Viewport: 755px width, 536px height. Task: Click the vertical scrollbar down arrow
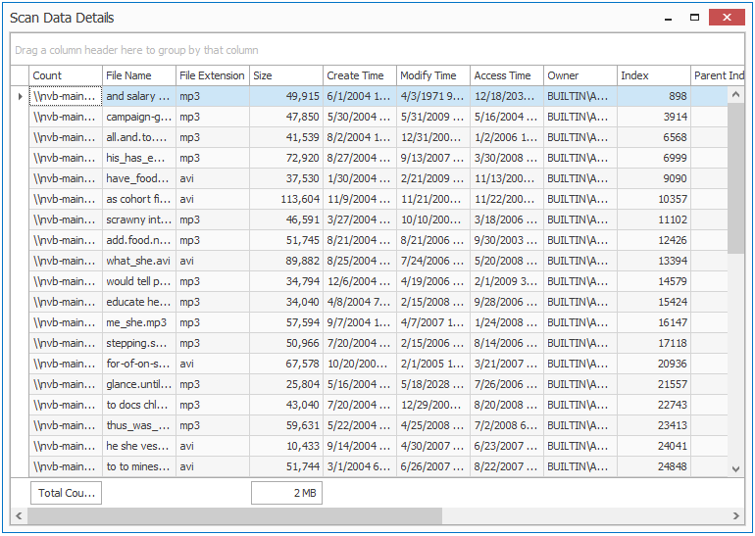point(735,468)
